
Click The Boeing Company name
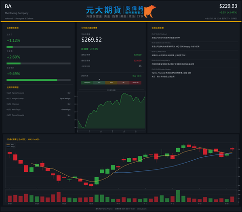[x=16, y=13]
